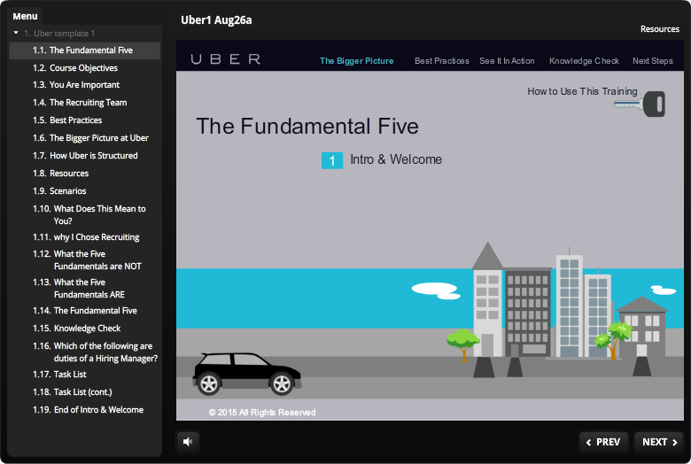Select slide 1.7 How Uber is Structured
Screen dimensions: 691x464
[85, 156]
